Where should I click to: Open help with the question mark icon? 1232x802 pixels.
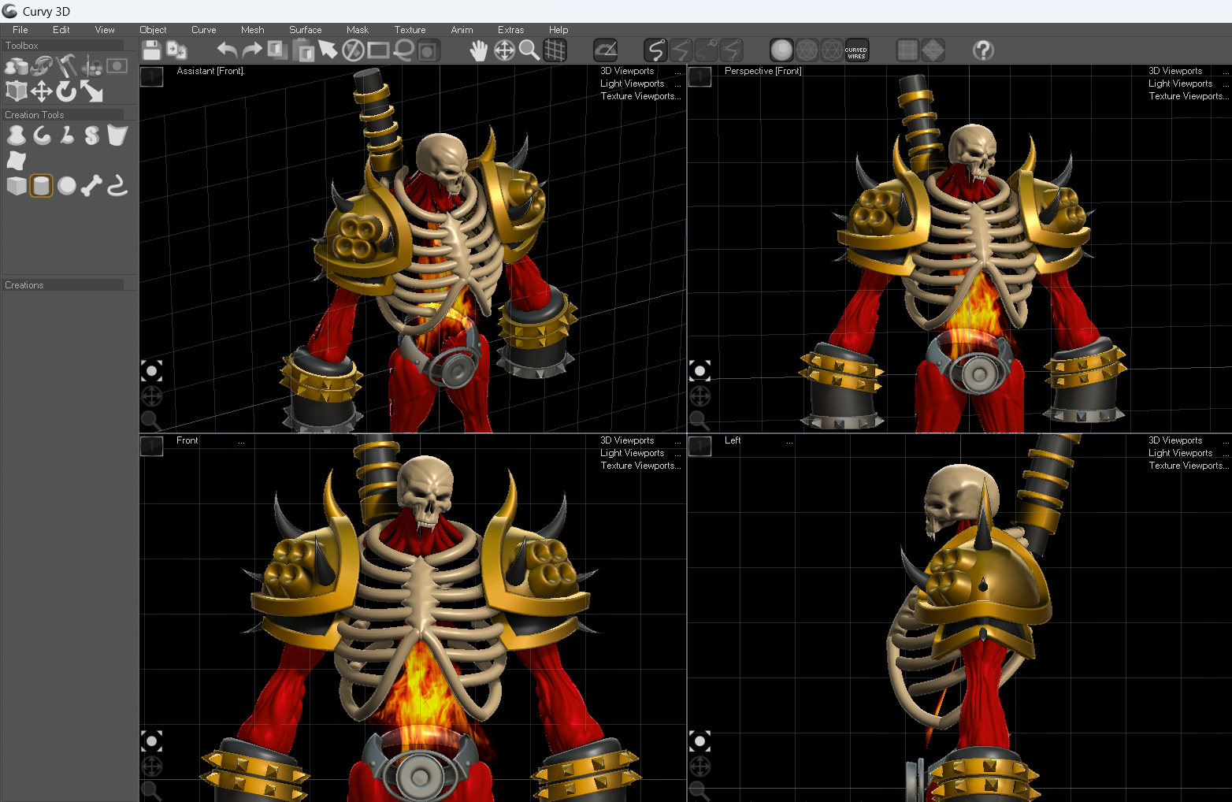(x=983, y=50)
